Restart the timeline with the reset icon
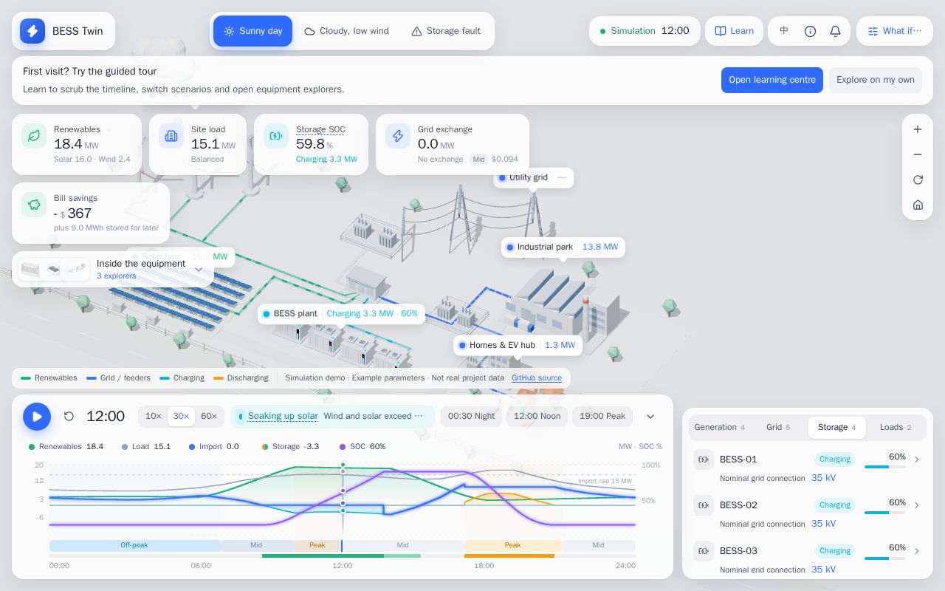Screen dimensions: 945x591 [x=69, y=416]
